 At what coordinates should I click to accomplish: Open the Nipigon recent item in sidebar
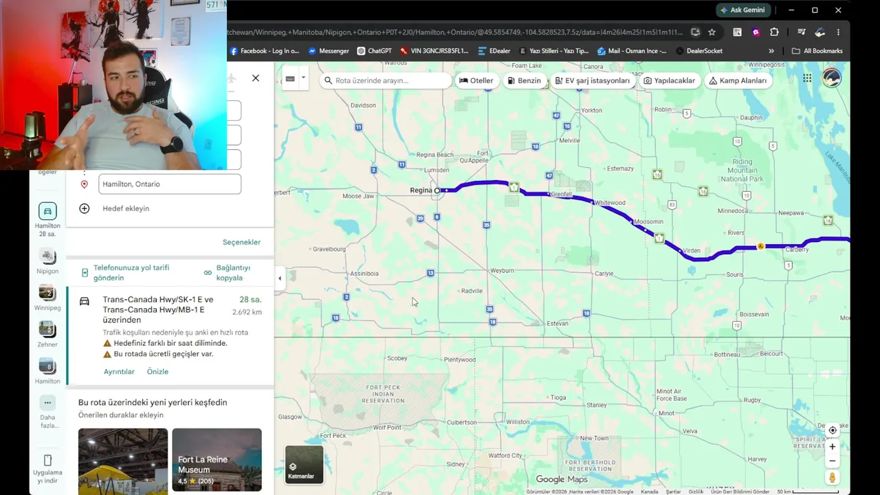coord(47,262)
